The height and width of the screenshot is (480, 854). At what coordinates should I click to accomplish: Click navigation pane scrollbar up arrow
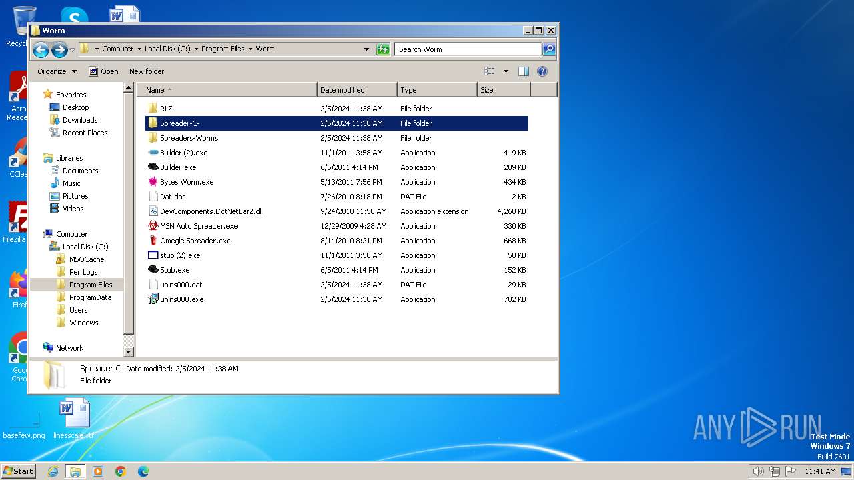[129, 88]
